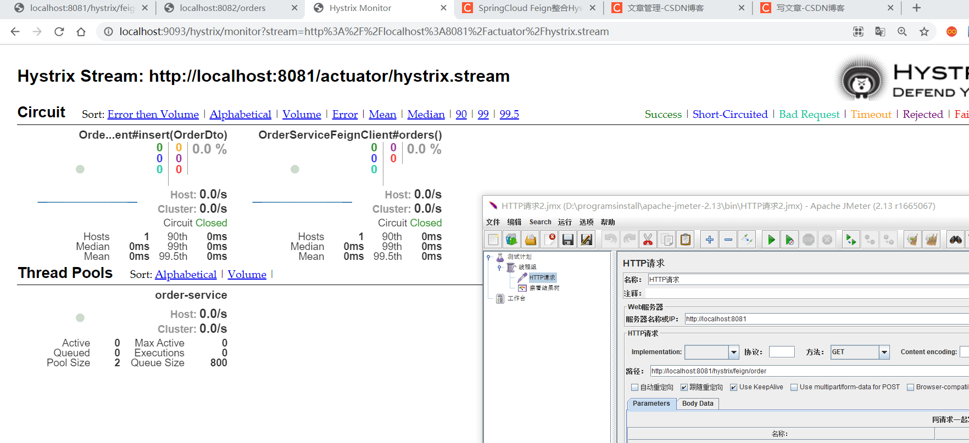
Task: Click Start no pauses icon in JMeter
Action: tap(790, 240)
